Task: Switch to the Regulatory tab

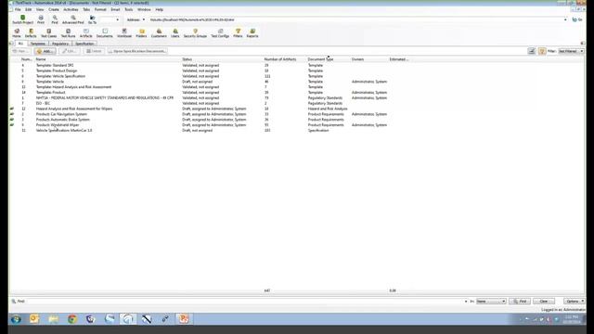Action: [59, 44]
